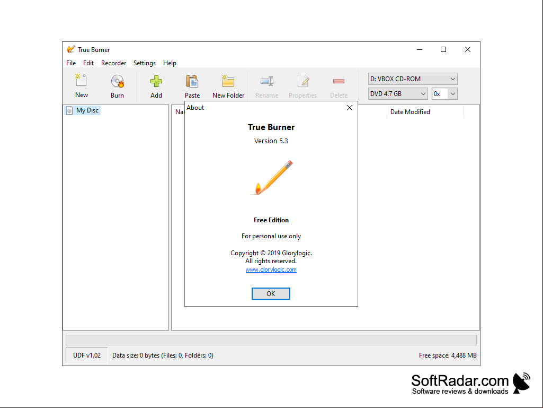Open the Help menu
543x408 pixels.
tap(170, 63)
